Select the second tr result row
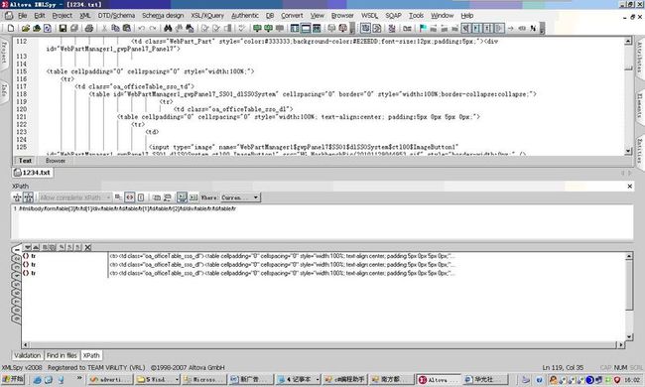This screenshot has width=645, height=387. pyautogui.click(x=324, y=264)
